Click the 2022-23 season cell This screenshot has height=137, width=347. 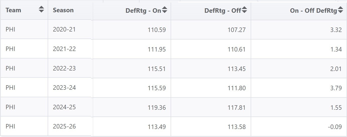(64, 68)
